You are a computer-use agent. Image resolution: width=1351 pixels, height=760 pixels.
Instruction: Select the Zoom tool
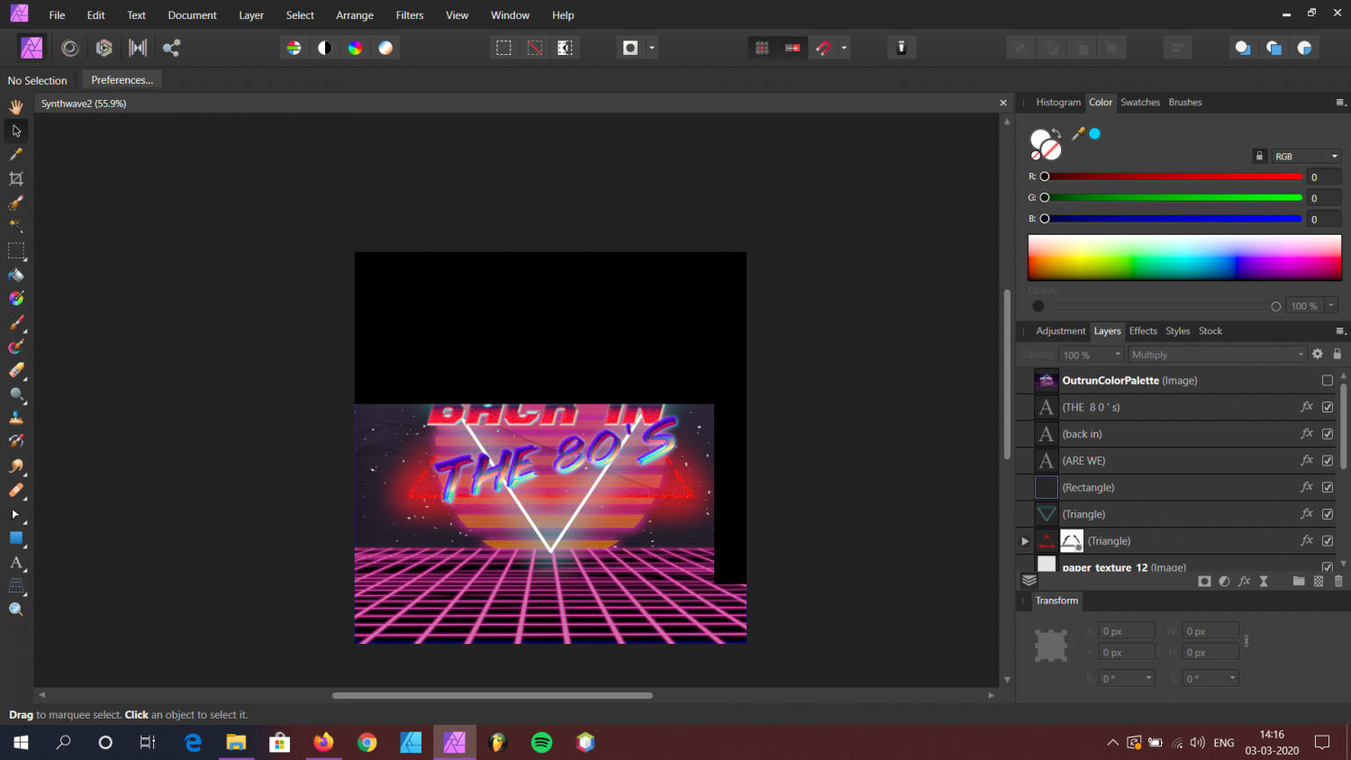tap(15, 609)
